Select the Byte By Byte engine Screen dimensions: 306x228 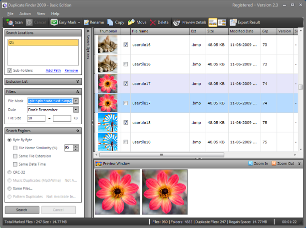tap(9, 140)
